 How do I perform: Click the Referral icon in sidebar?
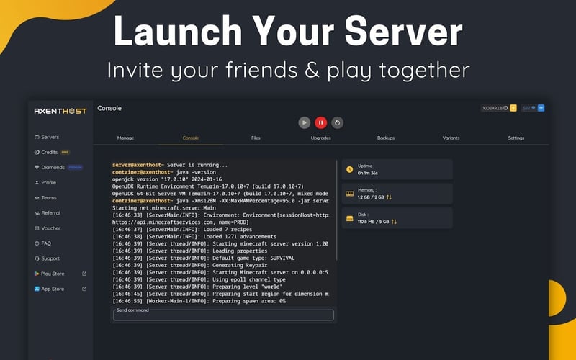(37, 213)
